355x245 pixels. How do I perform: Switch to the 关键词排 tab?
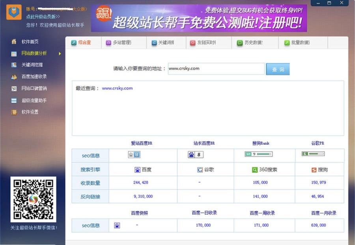tap(166, 43)
